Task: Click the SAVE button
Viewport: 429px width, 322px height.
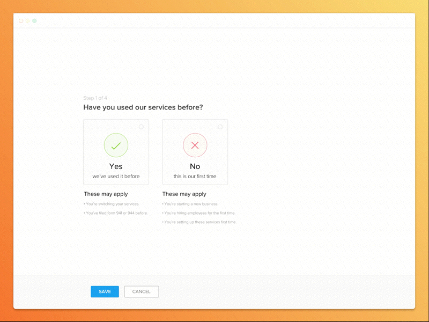Action: point(105,291)
